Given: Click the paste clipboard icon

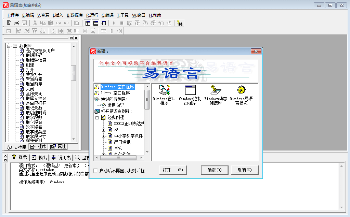Looking at the screenshot, I should click(x=51, y=23).
